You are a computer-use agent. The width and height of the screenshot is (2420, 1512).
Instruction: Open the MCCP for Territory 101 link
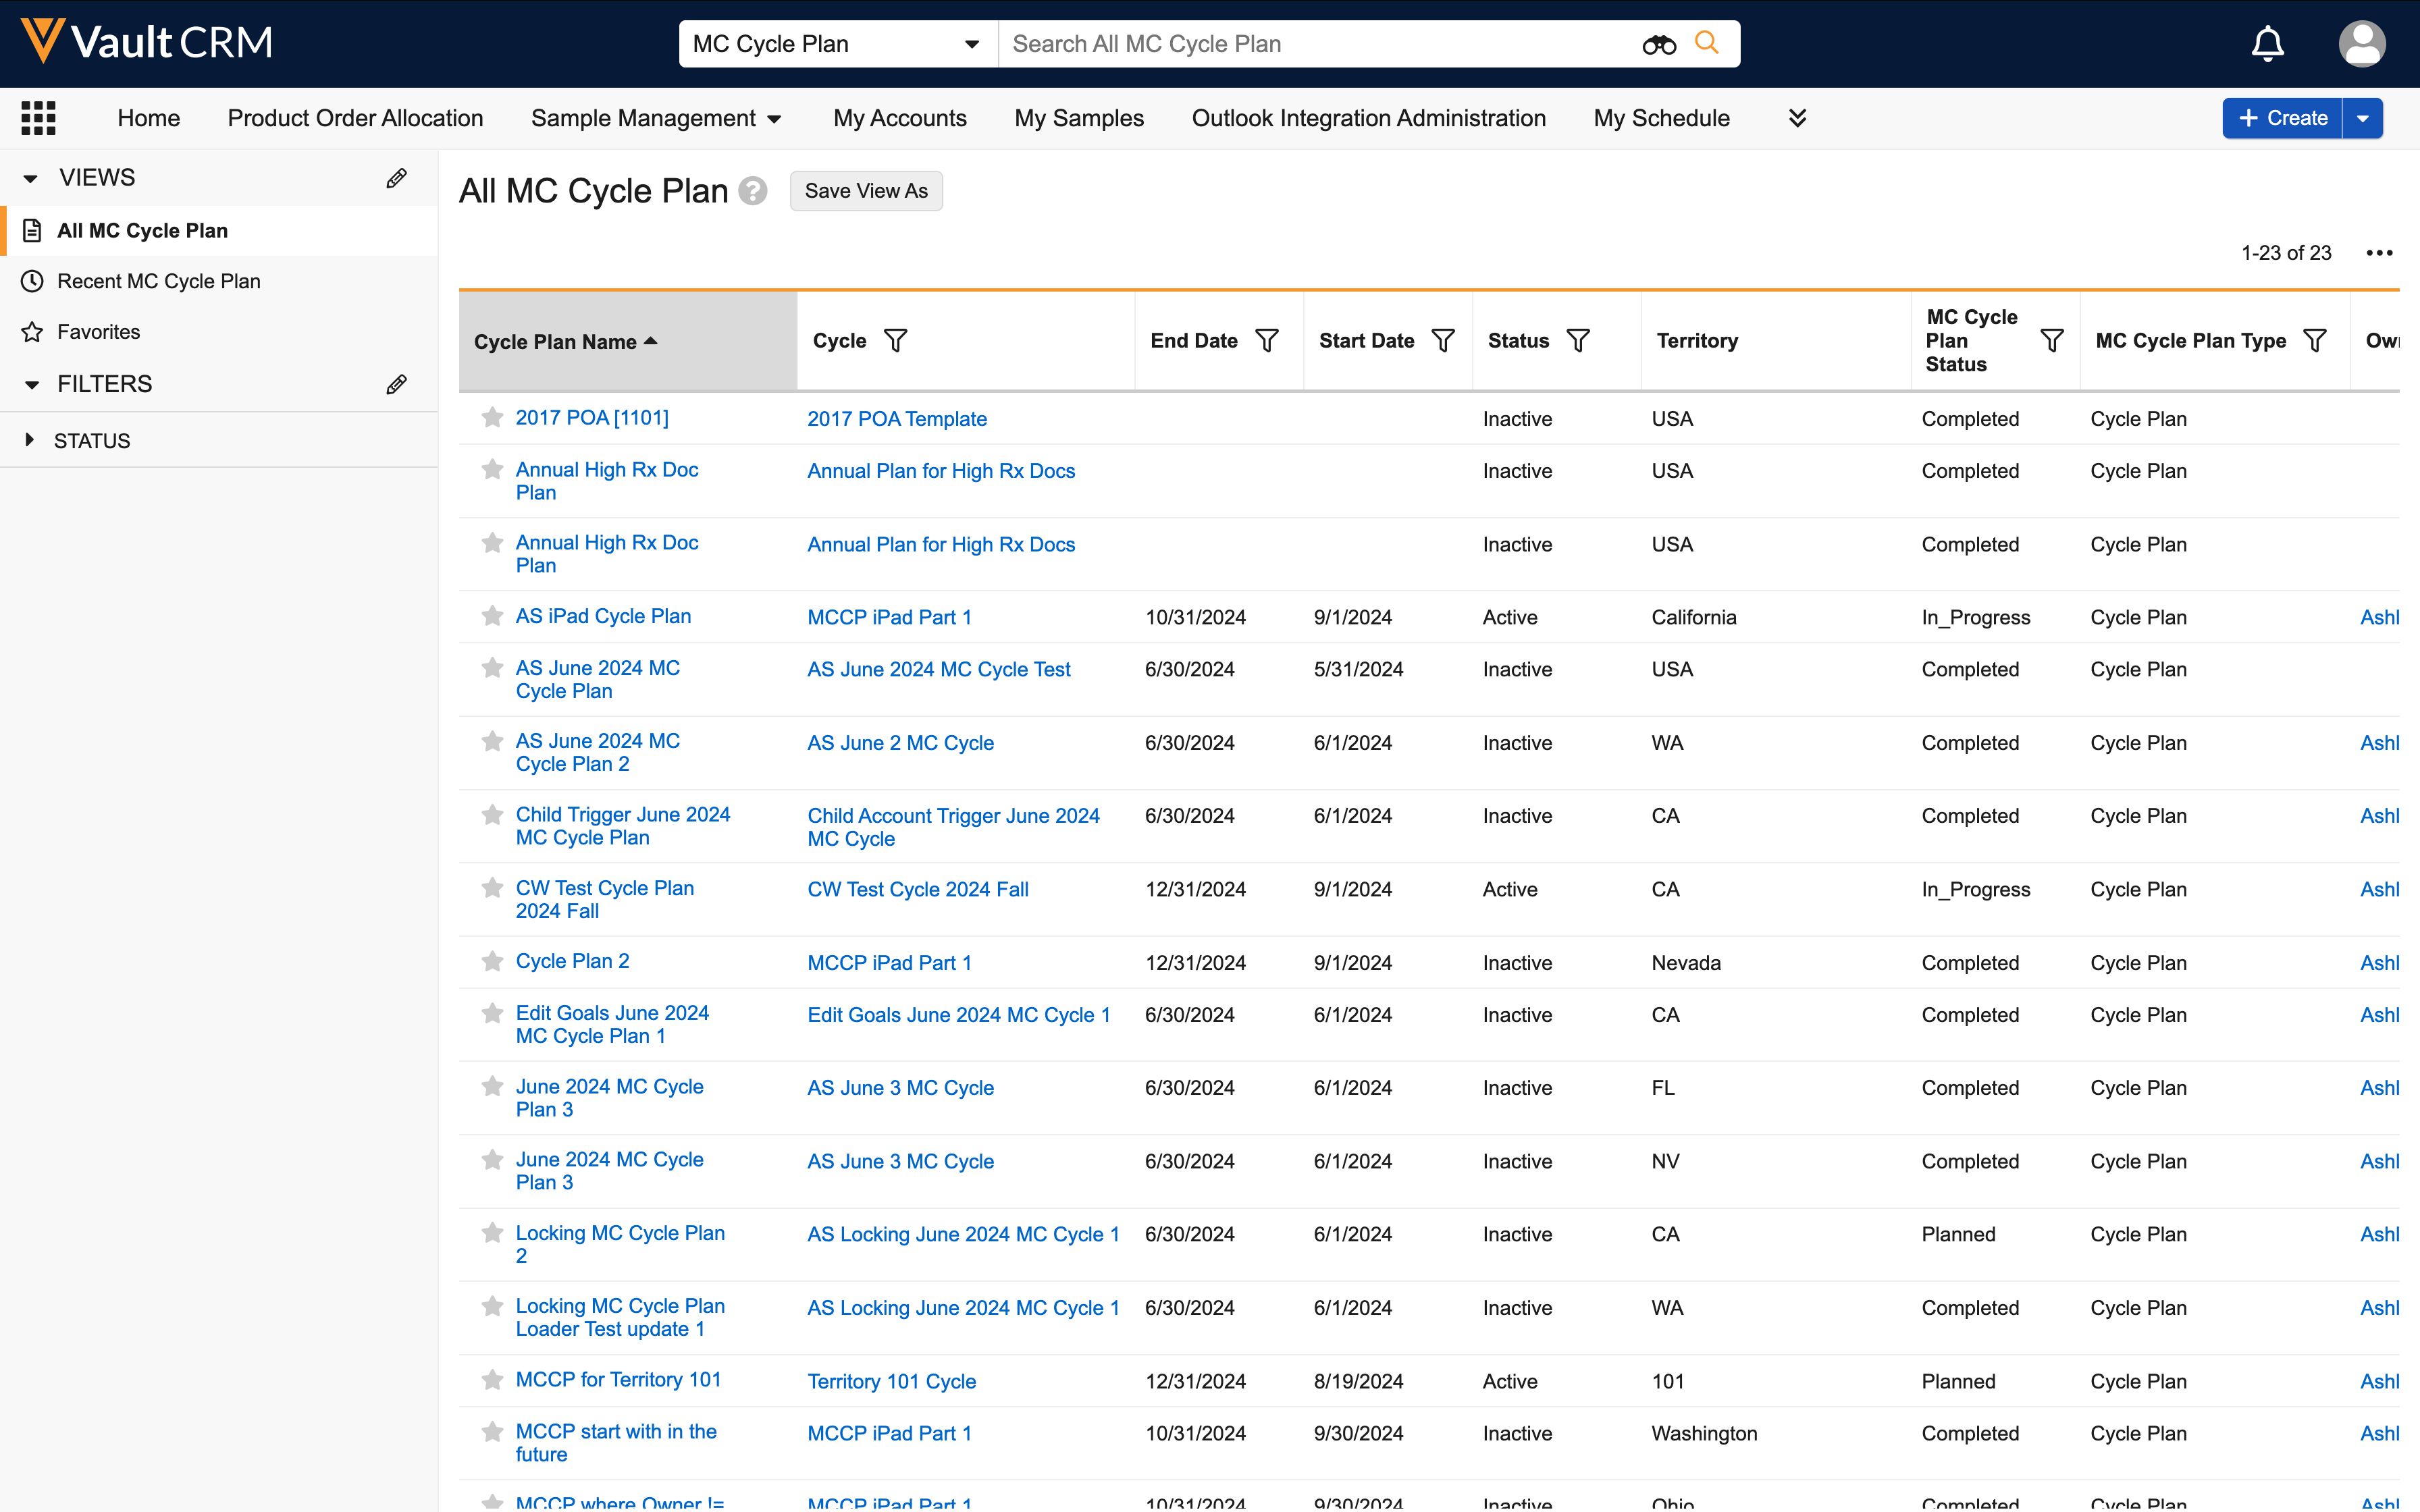618,1379
